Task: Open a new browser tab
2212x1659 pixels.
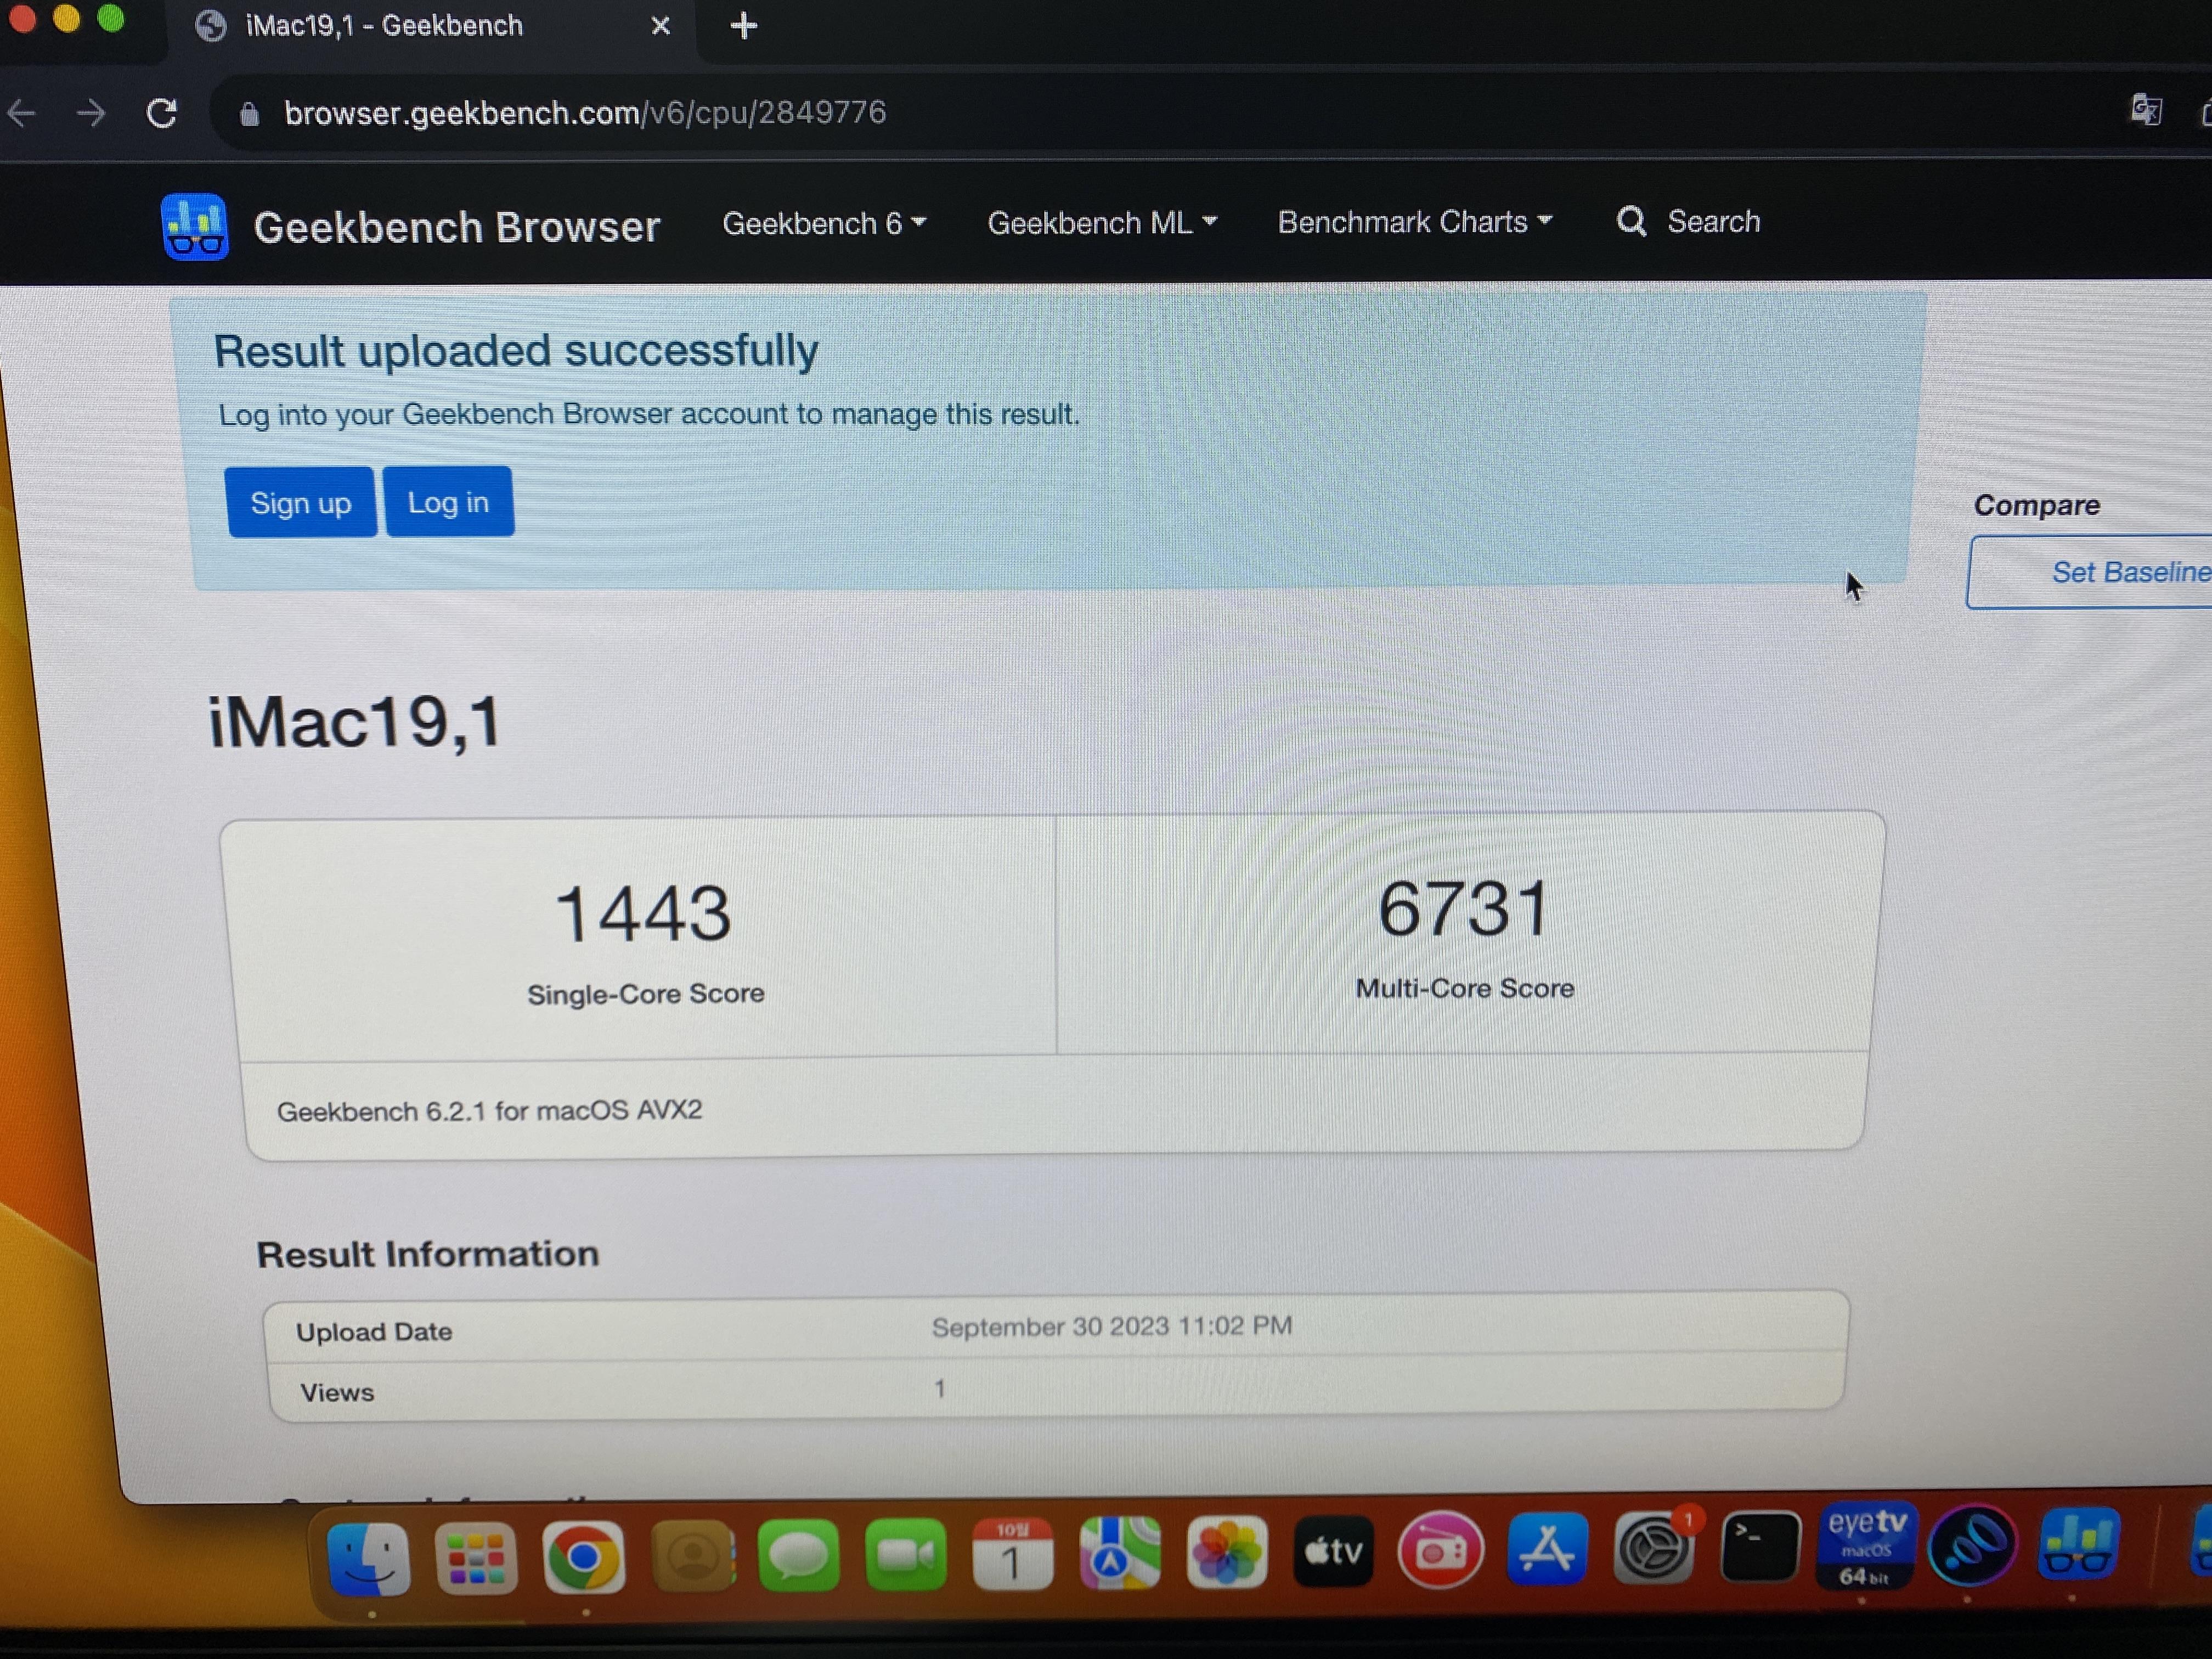Action: point(743,26)
